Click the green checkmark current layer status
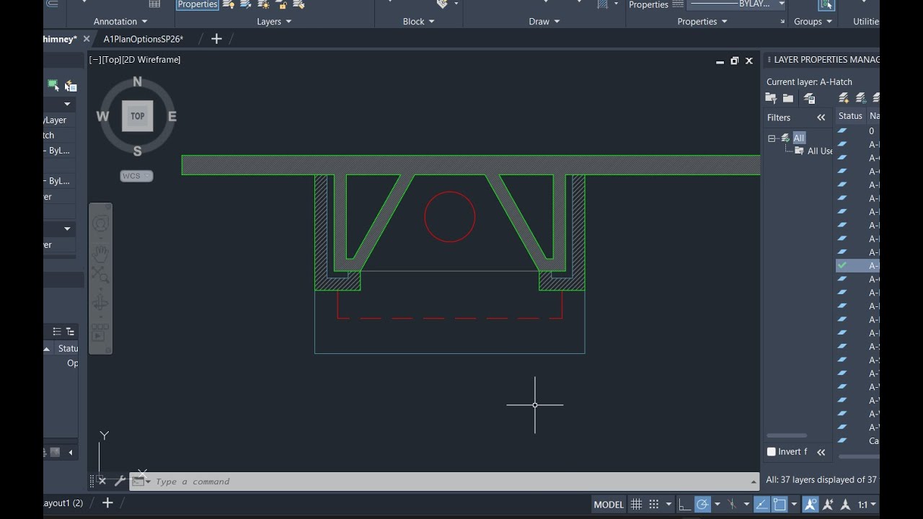Image resolution: width=923 pixels, height=519 pixels. click(x=842, y=266)
